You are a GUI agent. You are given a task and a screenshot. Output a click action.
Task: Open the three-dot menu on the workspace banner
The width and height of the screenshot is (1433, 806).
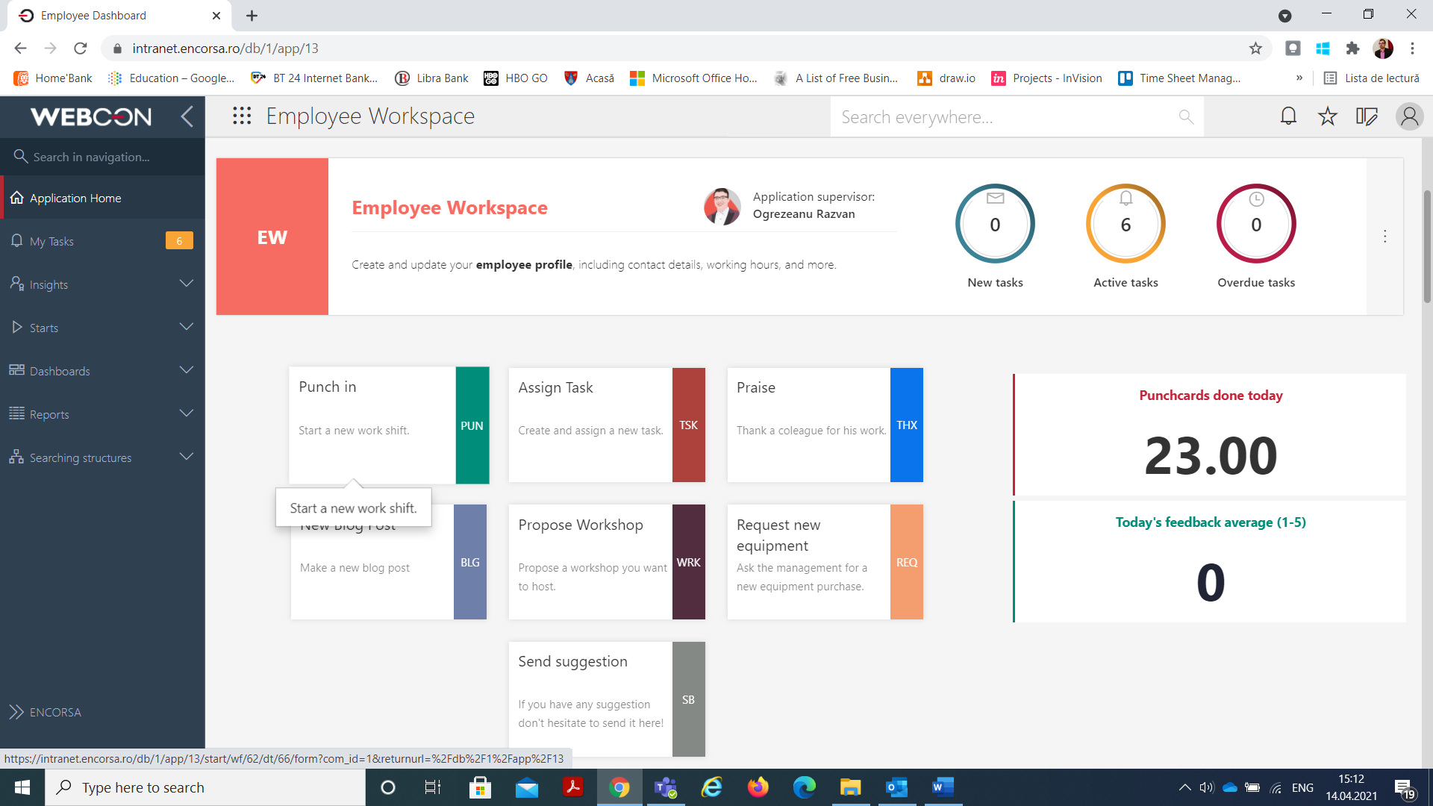click(x=1385, y=237)
